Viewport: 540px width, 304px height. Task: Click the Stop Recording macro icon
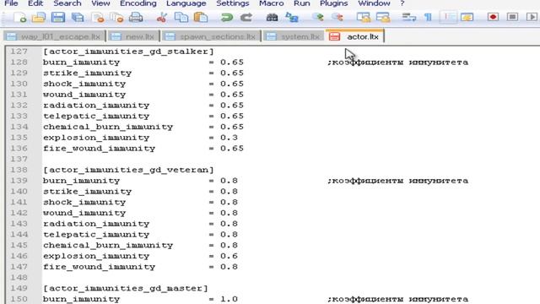512,17
